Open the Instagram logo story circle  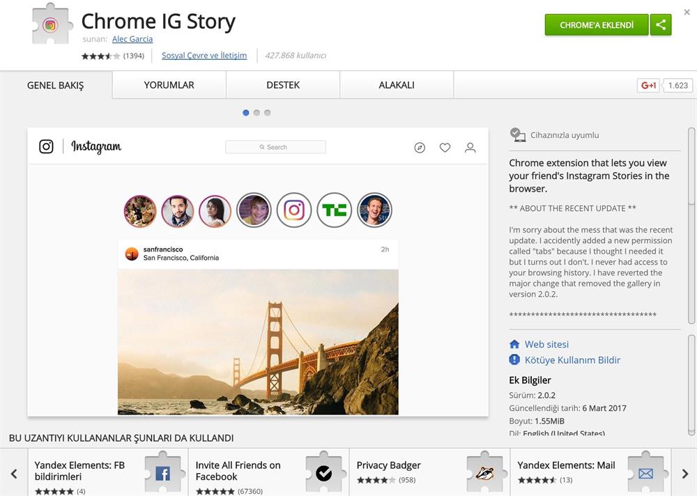[294, 210]
